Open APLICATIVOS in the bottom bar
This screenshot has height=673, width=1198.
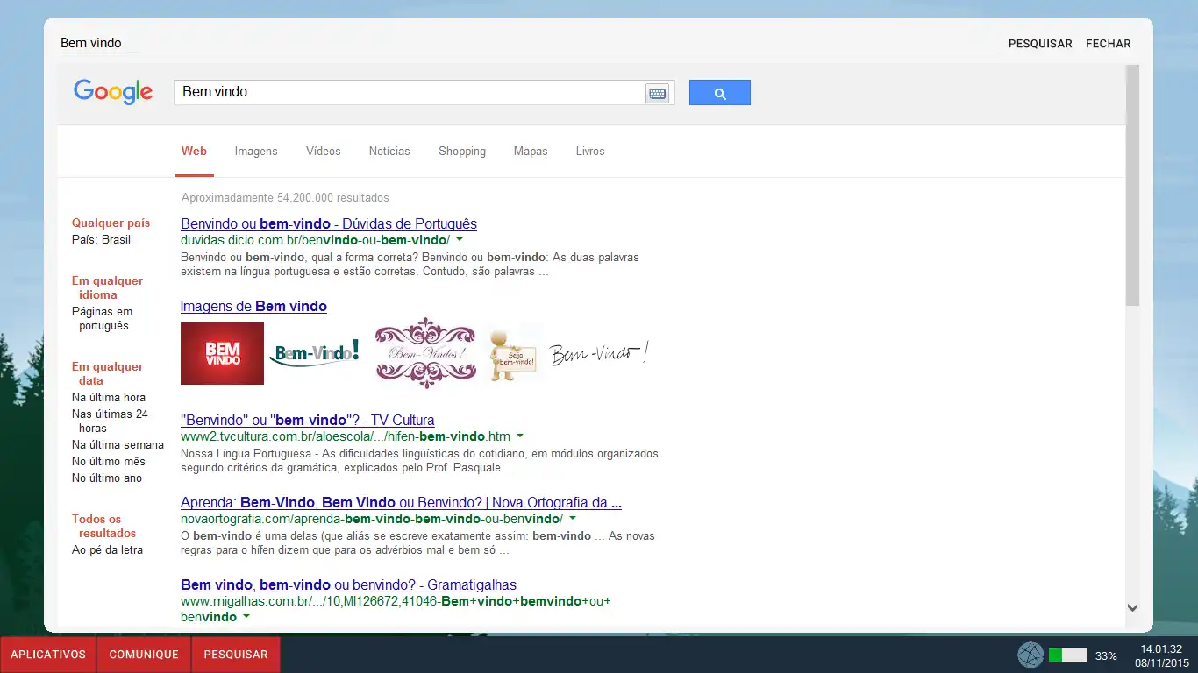[x=48, y=655]
